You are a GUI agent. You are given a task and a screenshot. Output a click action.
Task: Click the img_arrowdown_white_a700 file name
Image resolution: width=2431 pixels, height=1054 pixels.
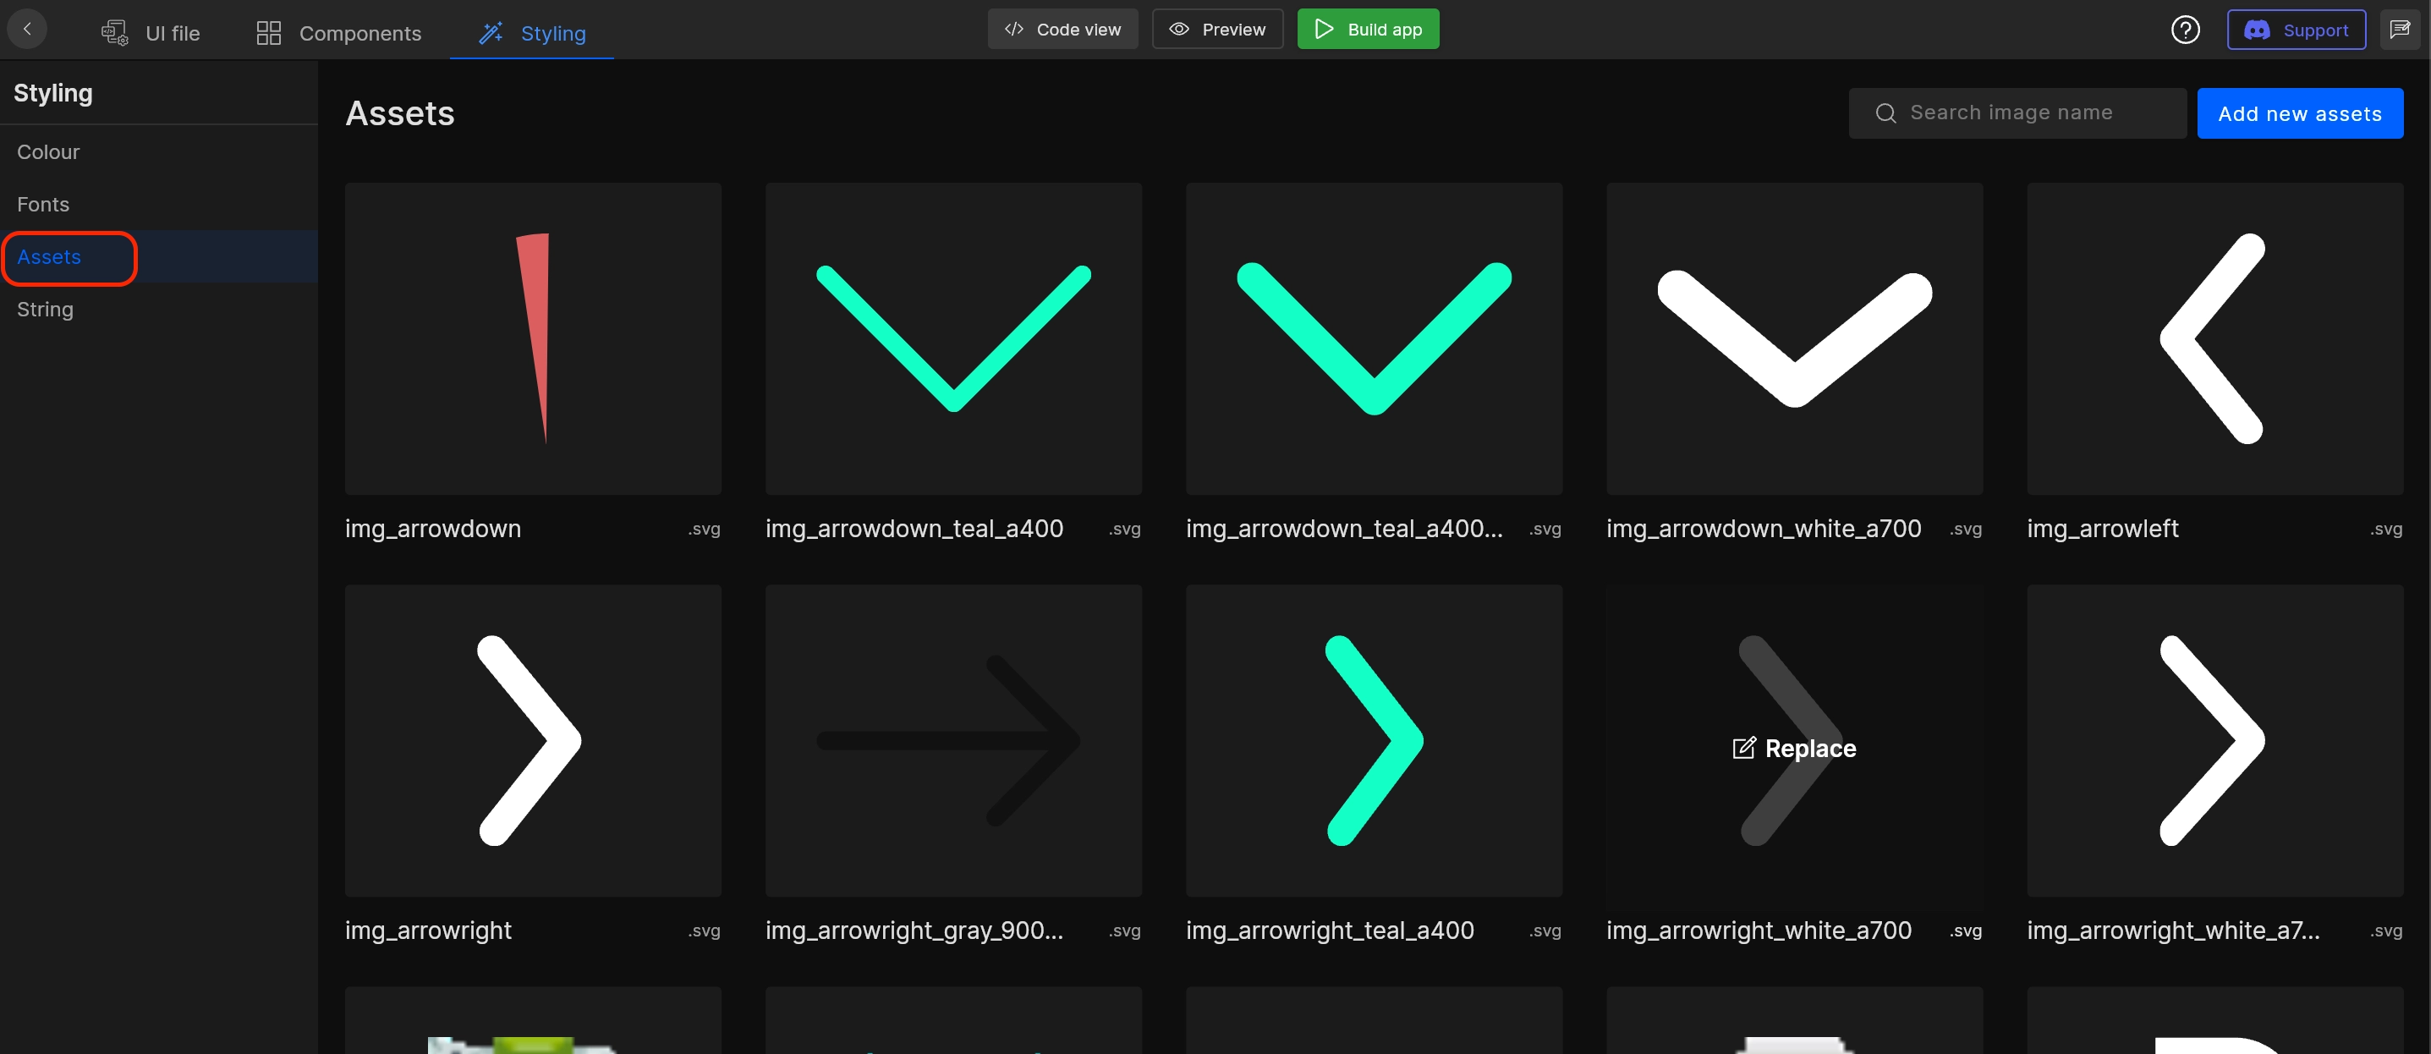1763,529
